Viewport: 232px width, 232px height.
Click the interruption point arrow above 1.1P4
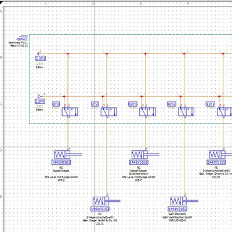[39, 96]
